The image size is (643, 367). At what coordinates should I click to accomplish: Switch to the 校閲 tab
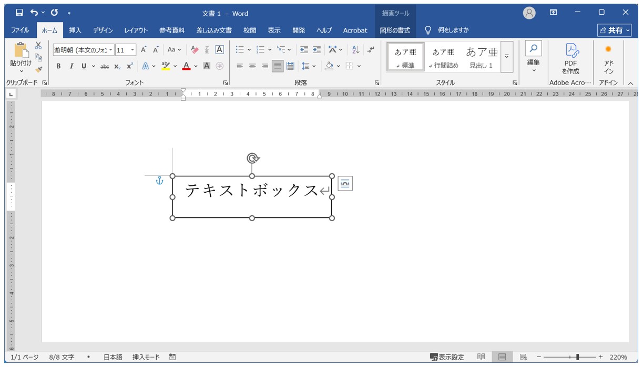pos(250,30)
